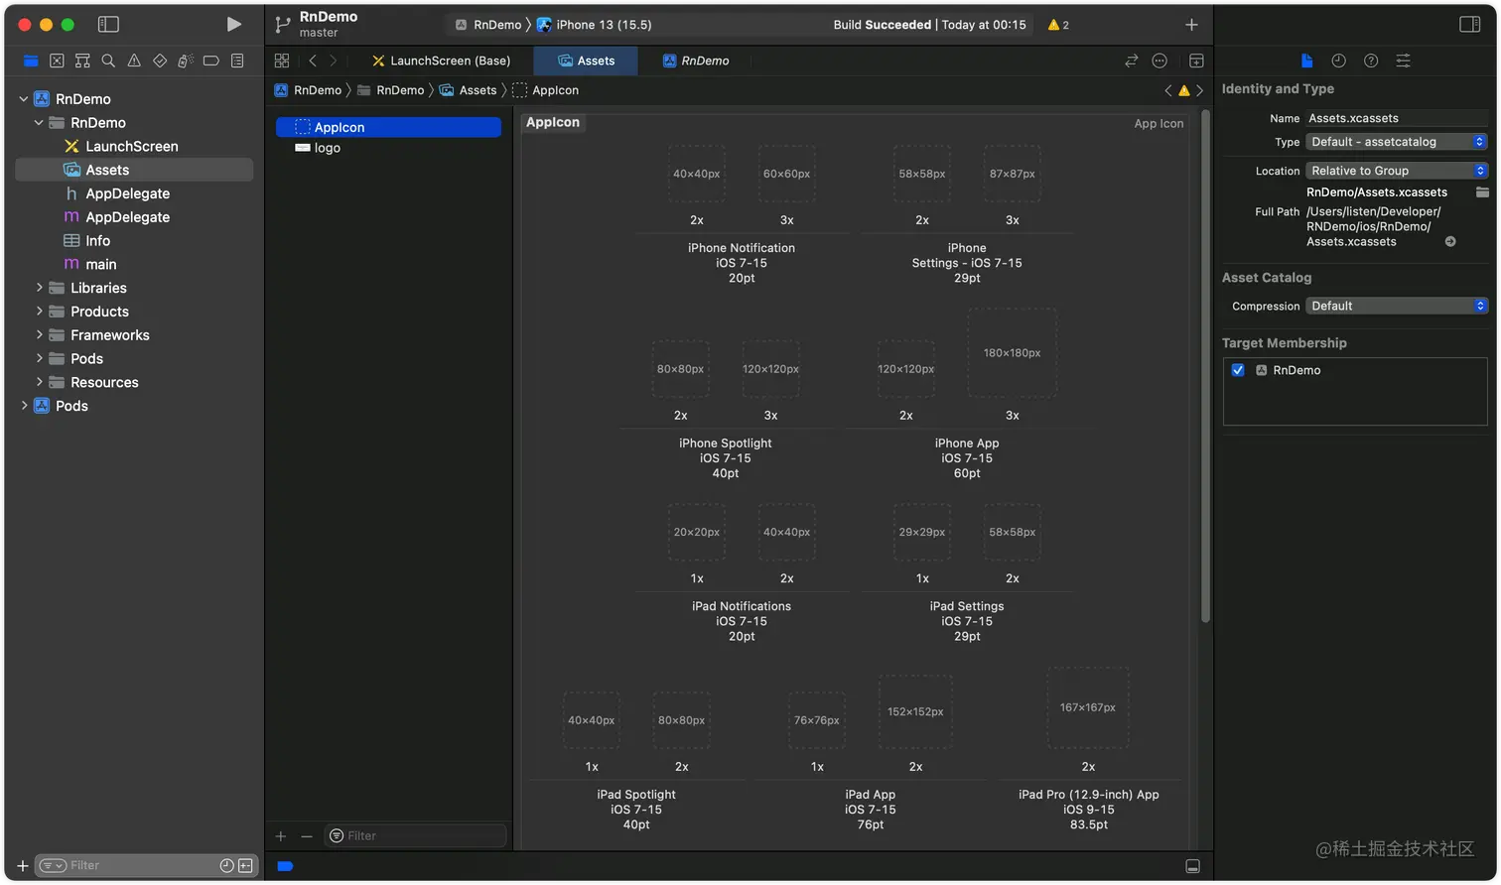Select the AppIcon asset in the list

point(388,127)
